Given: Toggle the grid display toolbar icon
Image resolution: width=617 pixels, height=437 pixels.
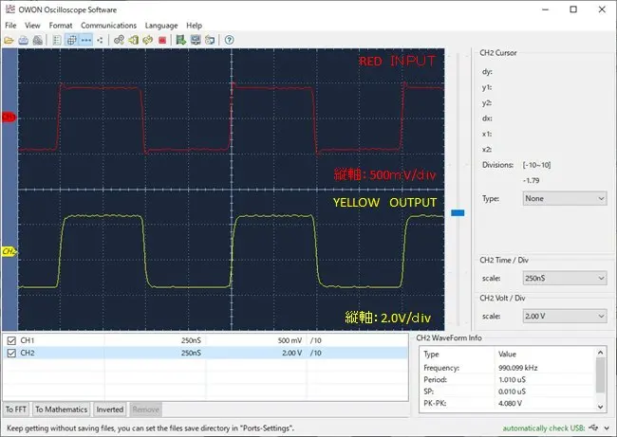Looking at the screenshot, I should coord(71,40).
